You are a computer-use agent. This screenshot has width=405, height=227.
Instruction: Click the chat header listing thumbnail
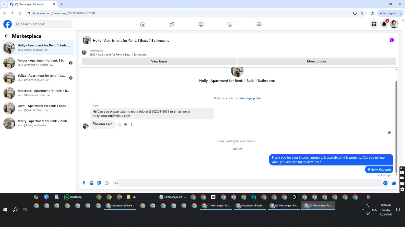click(x=87, y=40)
